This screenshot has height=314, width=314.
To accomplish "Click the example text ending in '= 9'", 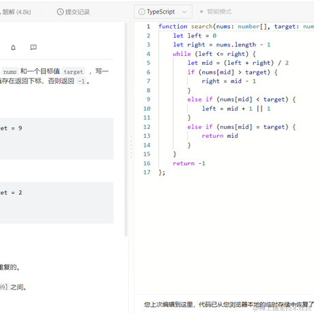I will 11,128.
